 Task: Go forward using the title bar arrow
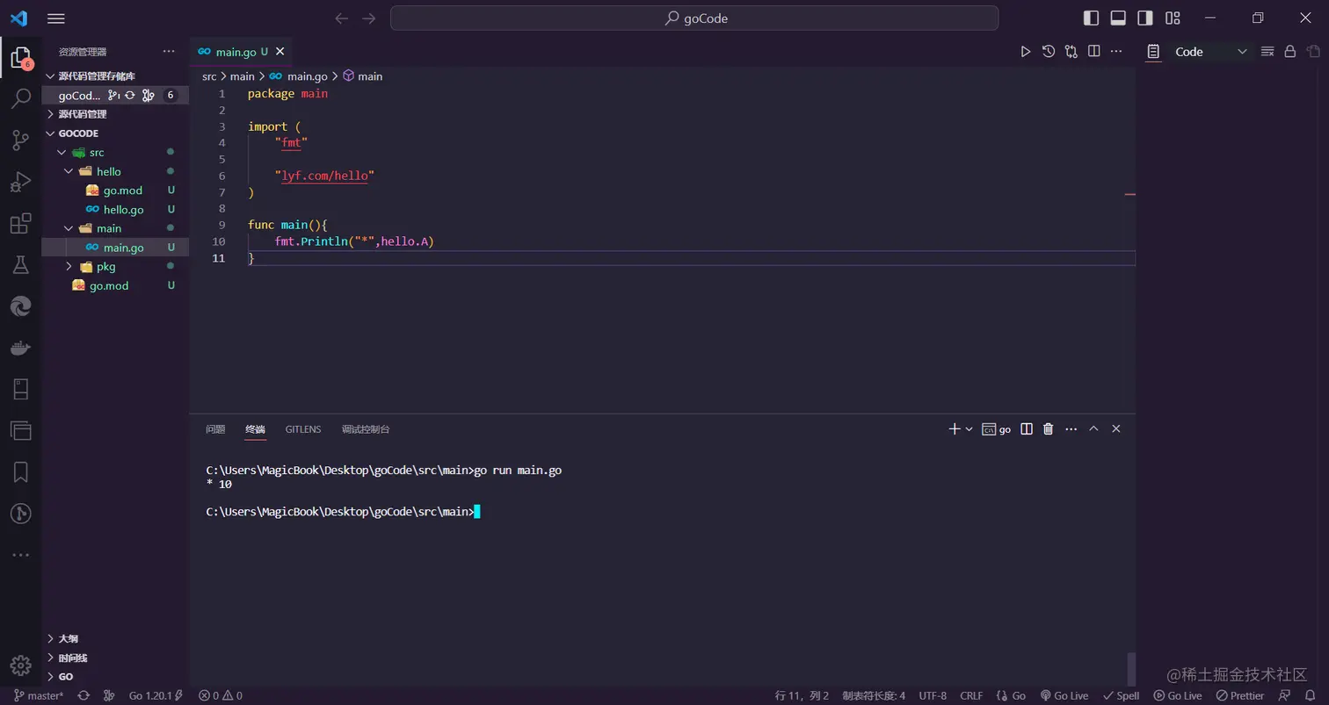pos(369,18)
